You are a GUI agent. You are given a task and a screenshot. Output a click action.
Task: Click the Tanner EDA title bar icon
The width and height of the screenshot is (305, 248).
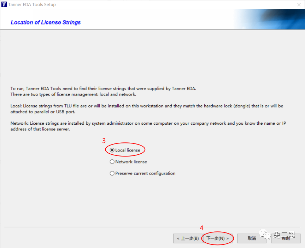click(4, 5)
